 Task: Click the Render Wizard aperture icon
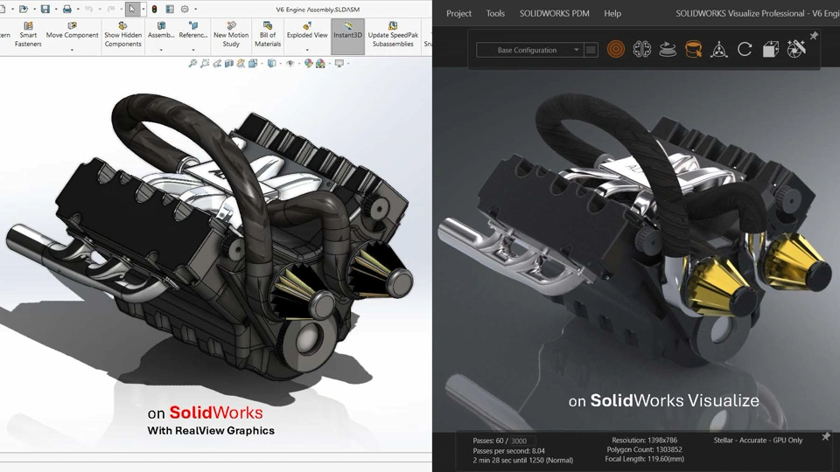click(x=796, y=49)
